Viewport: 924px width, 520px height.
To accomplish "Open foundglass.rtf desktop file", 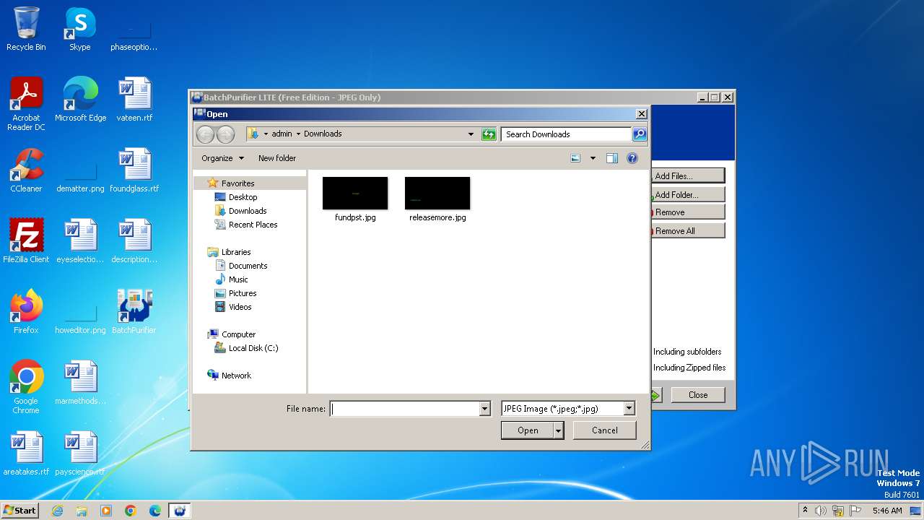I will tap(134, 170).
